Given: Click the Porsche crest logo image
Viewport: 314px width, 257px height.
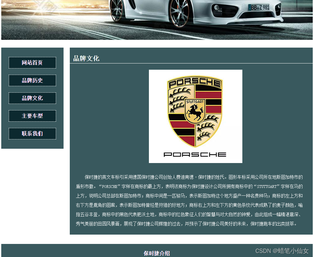Looking at the screenshot, I should (195, 116).
